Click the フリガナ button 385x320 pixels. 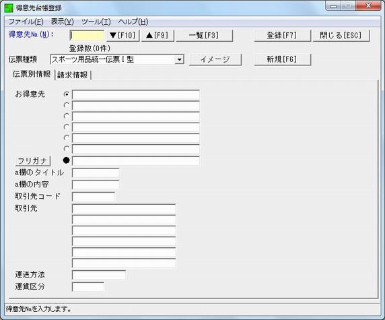33,161
